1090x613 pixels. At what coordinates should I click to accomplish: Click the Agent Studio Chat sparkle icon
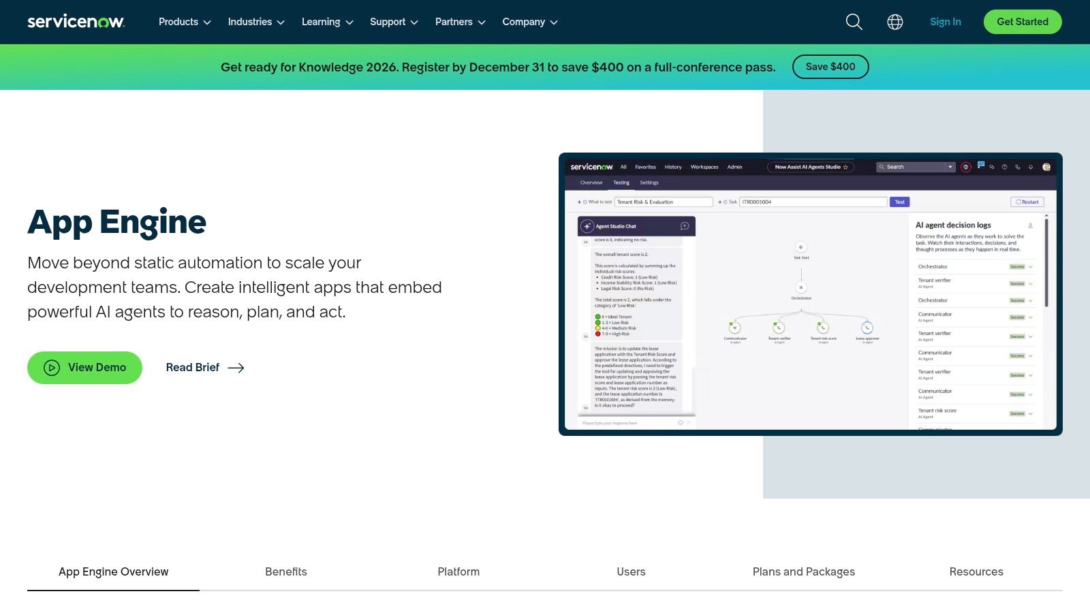point(587,226)
